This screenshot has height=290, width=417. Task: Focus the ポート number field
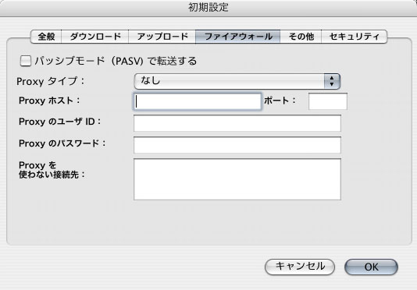pyautogui.click(x=328, y=101)
